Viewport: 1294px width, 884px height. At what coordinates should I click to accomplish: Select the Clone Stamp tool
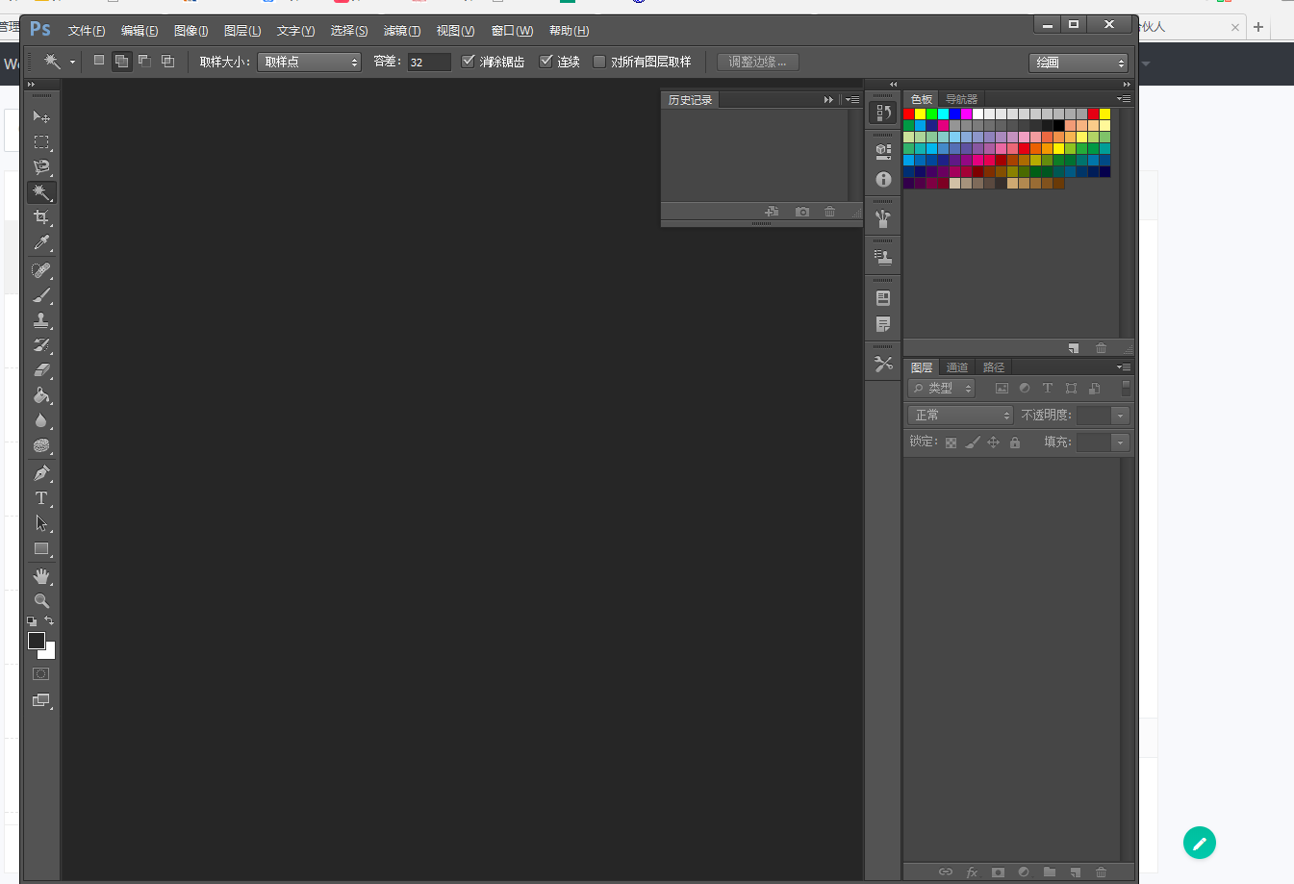(41, 320)
